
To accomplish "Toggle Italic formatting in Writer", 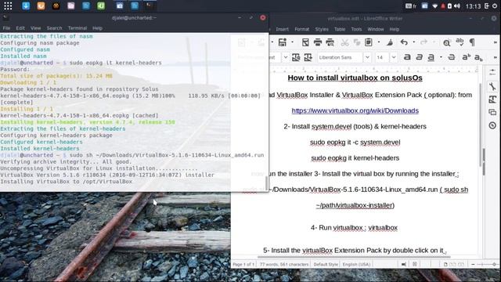I will (x=420, y=57).
